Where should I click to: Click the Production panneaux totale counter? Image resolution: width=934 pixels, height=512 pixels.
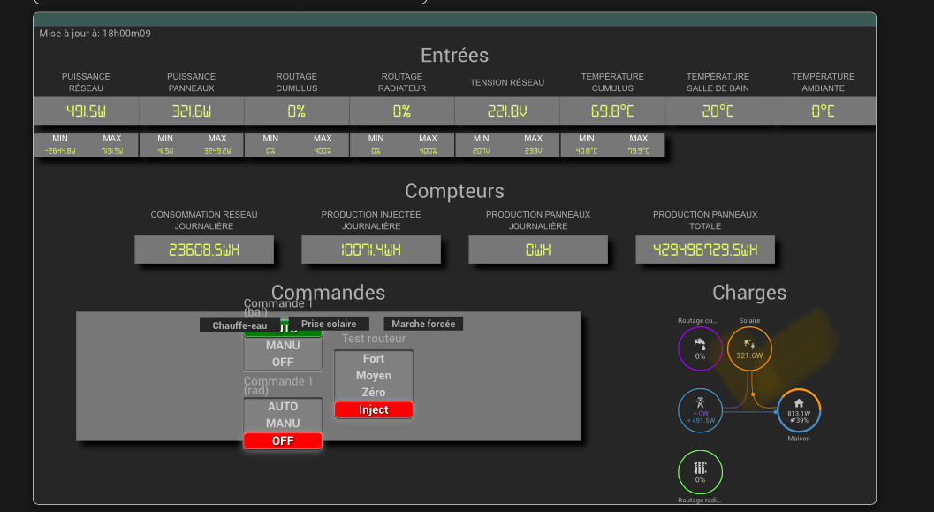705,249
